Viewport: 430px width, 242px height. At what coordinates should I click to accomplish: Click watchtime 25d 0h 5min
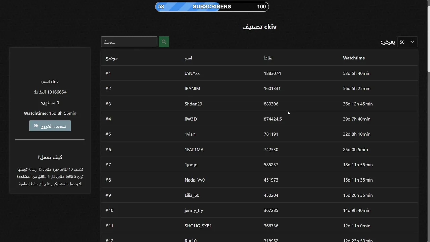tap(355, 150)
